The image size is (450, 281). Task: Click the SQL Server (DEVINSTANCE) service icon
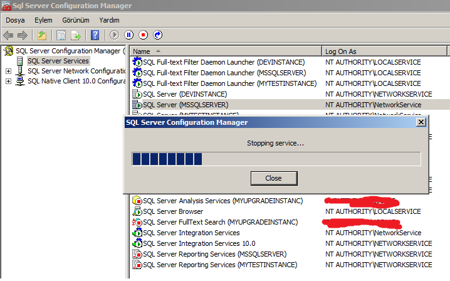click(x=137, y=94)
